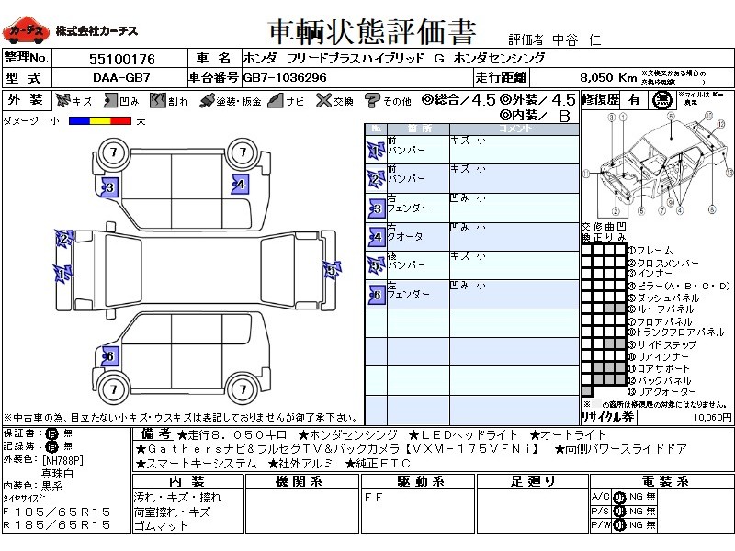Click the カーチス company logo

[27, 30]
